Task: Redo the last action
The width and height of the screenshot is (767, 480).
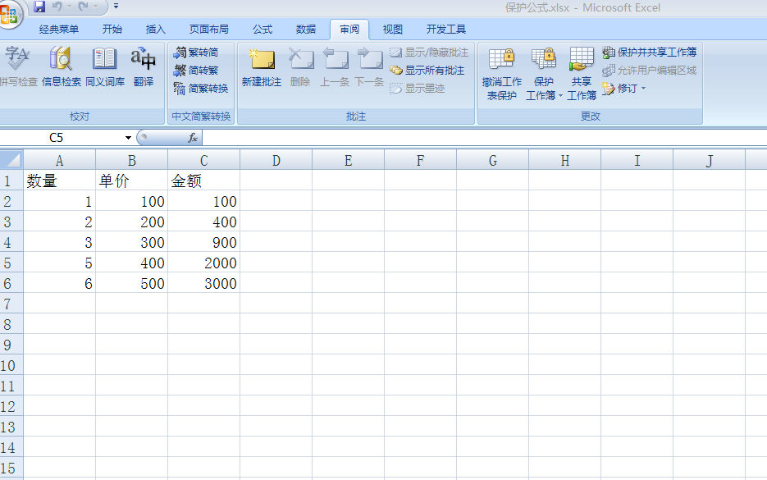Action: click(x=83, y=7)
